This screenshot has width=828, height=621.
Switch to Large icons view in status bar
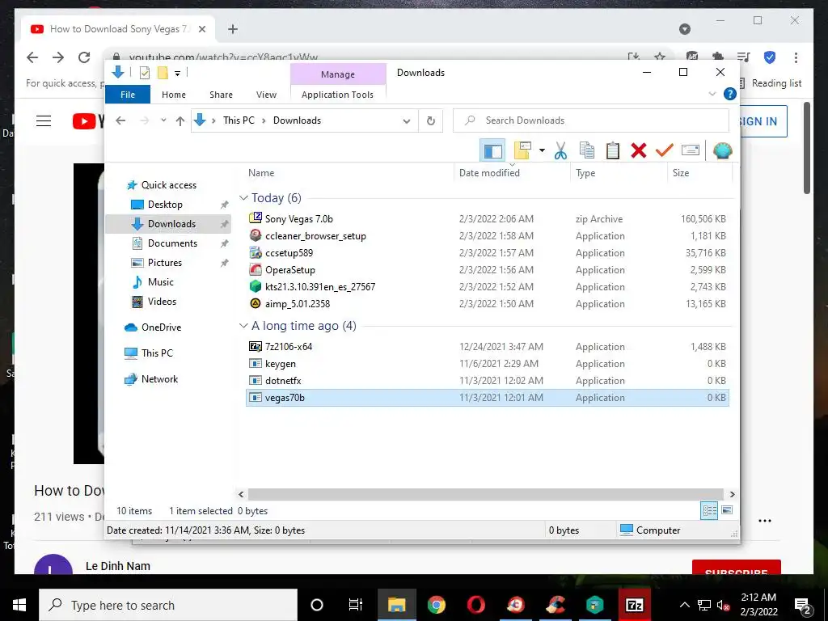click(x=727, y=511)
